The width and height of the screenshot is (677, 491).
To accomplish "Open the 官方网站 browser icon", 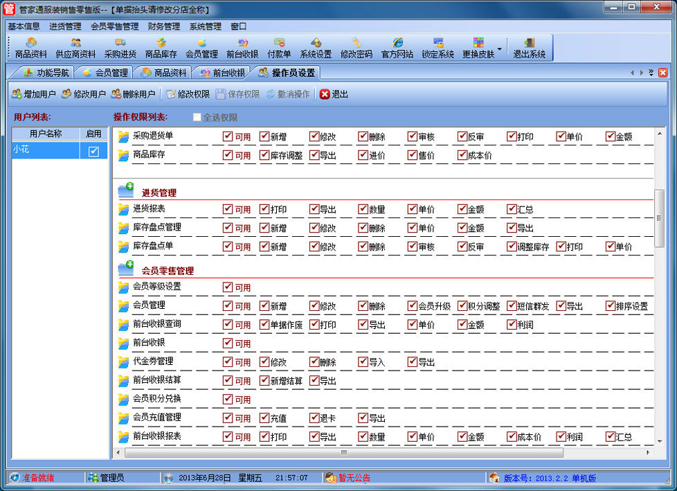I will click(397, 48).
